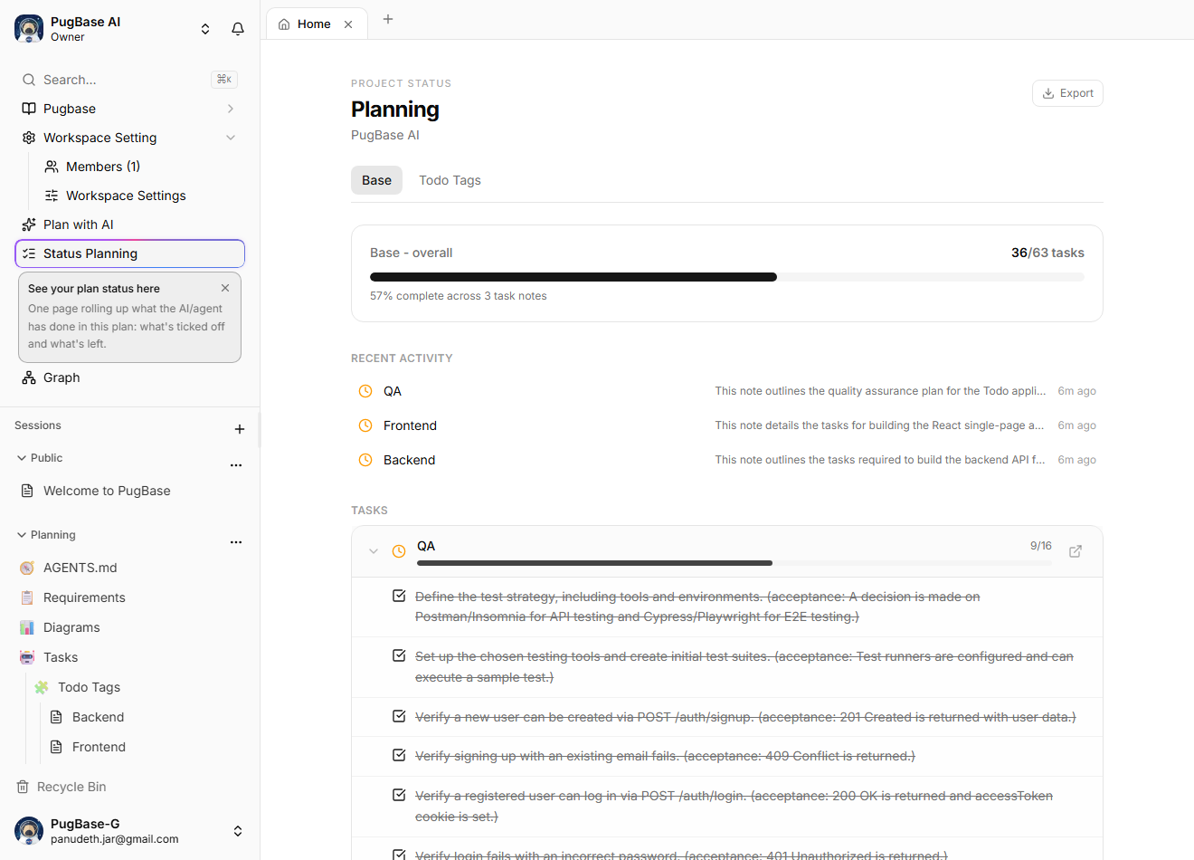Click the Tasks robot icon
The width and height of the screenshot is (1194, 860).
click(27, 657)
